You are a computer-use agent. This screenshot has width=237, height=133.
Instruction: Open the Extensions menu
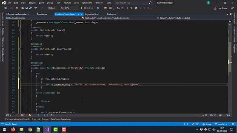point(87,3)
